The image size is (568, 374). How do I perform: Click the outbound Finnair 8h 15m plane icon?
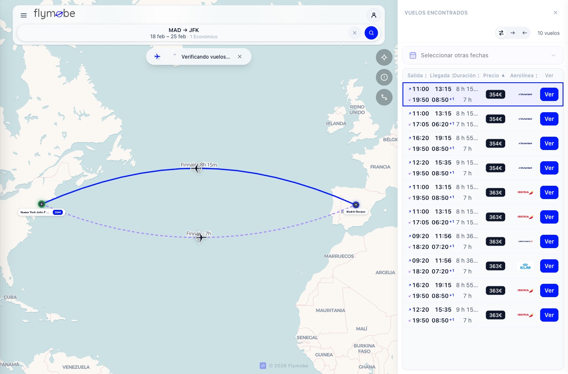(196, 168)
